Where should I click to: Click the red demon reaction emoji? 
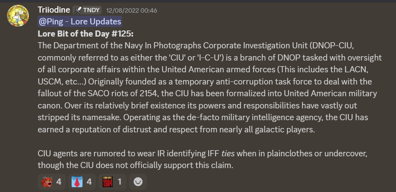[x=47, y=182]
